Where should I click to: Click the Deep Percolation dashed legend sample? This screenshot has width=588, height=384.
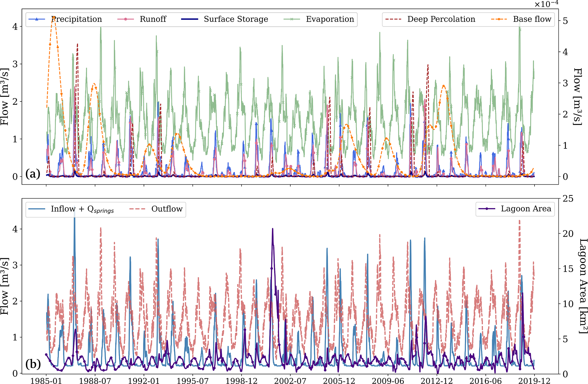click(x=393, y=19)
